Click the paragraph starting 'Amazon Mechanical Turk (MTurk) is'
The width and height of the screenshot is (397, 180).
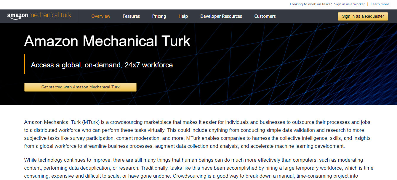point(197,134)
